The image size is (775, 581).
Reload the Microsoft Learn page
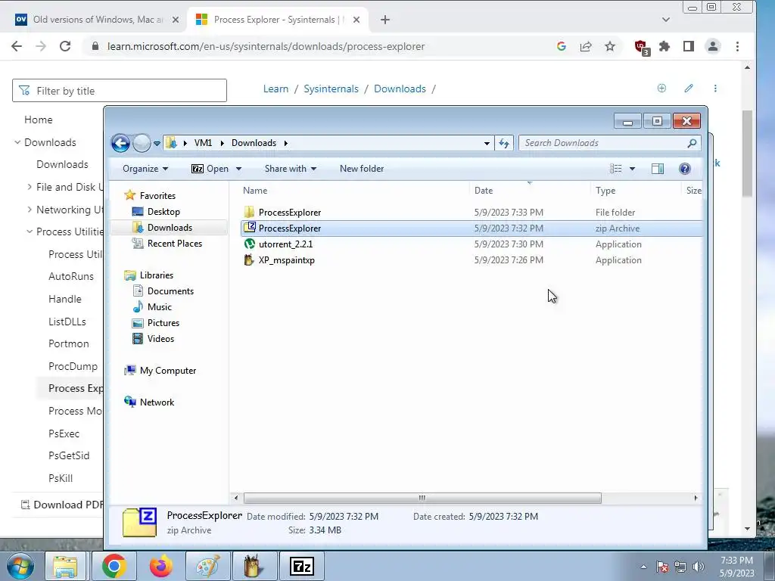coord(65,46)
